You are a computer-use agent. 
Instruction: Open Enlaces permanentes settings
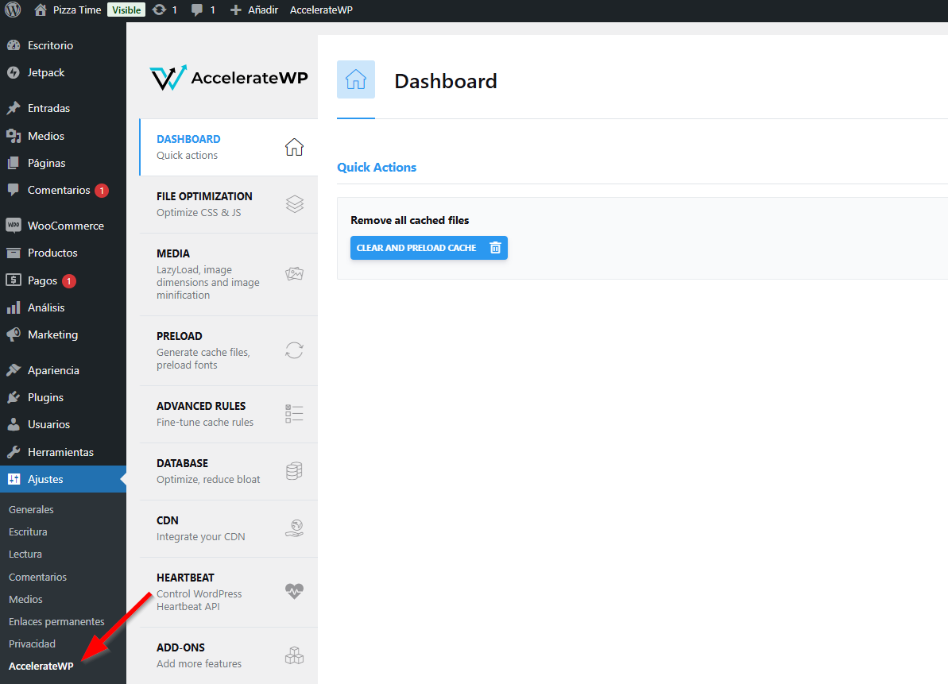coord(56,622)
